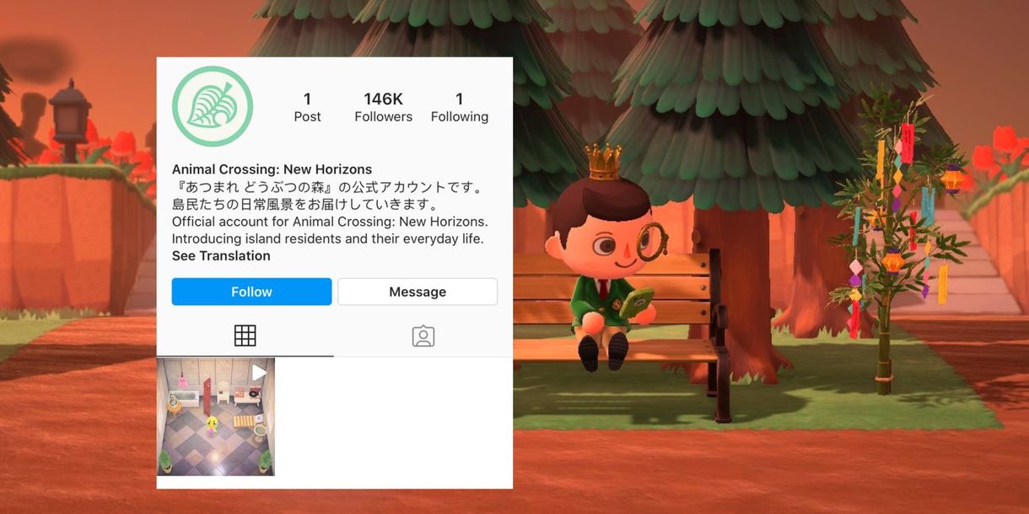Open the grid posts view icon
This screenshot has height=514, width=1029.
point(245,336)
